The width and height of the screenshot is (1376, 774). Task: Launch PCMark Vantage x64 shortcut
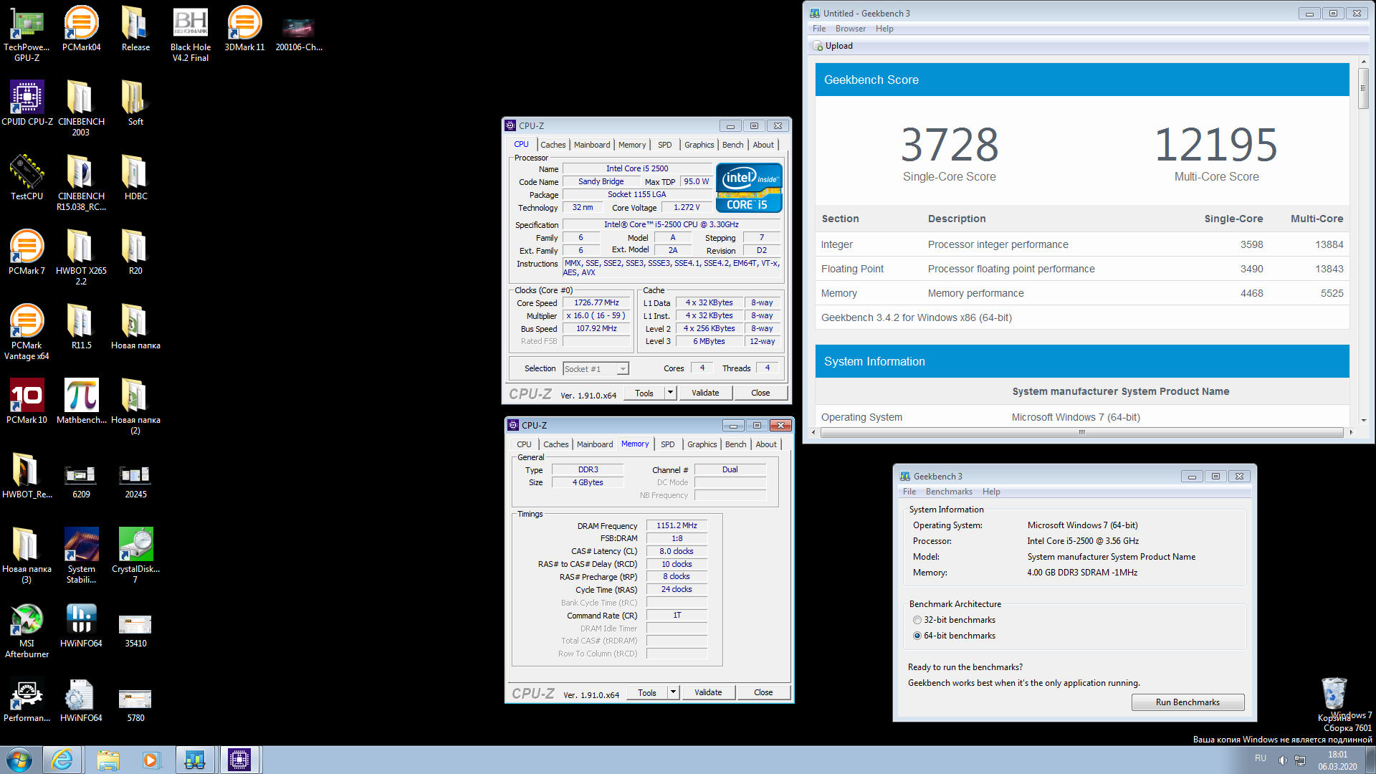point(27,332)
